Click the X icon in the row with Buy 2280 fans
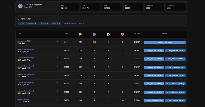205x107 pixels. [x=58, y=91]
